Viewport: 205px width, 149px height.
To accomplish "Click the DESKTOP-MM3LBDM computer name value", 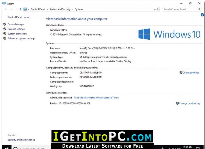I will [x=91, y=73].
